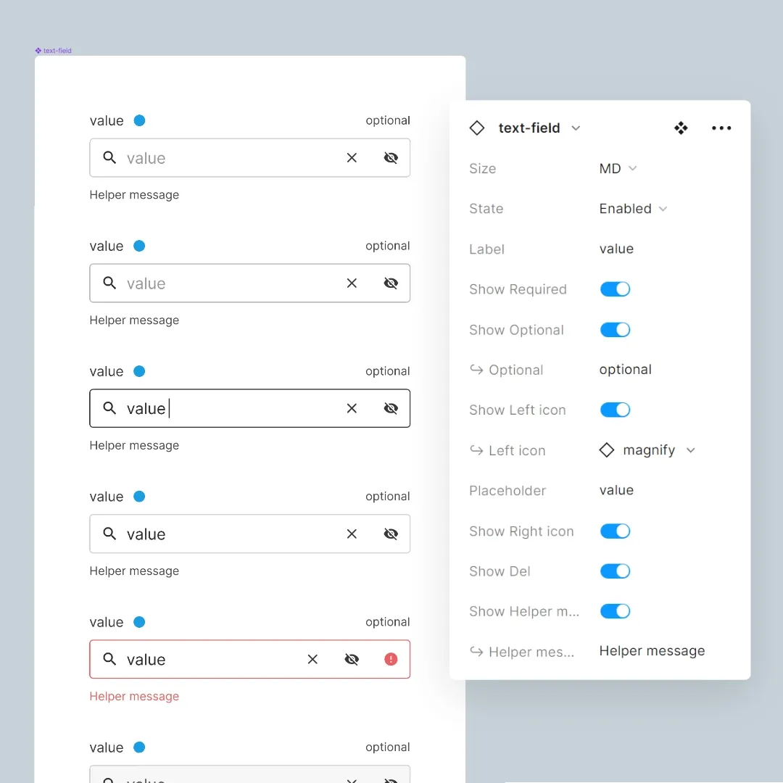
Task: Click the clear X in the red error field
Action: [x=312, y=659]
